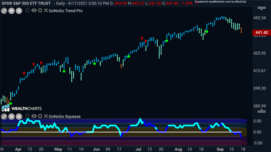
Task: Collapse GoNoGo Squeeze with minus box
Action: (27, 116)
